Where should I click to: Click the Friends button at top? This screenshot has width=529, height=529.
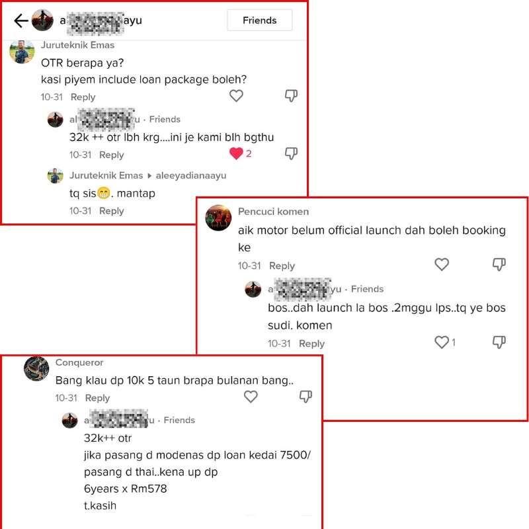coord(259,20)
